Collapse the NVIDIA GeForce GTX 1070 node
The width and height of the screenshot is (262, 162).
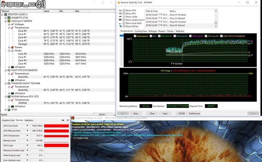coord(6,96)
